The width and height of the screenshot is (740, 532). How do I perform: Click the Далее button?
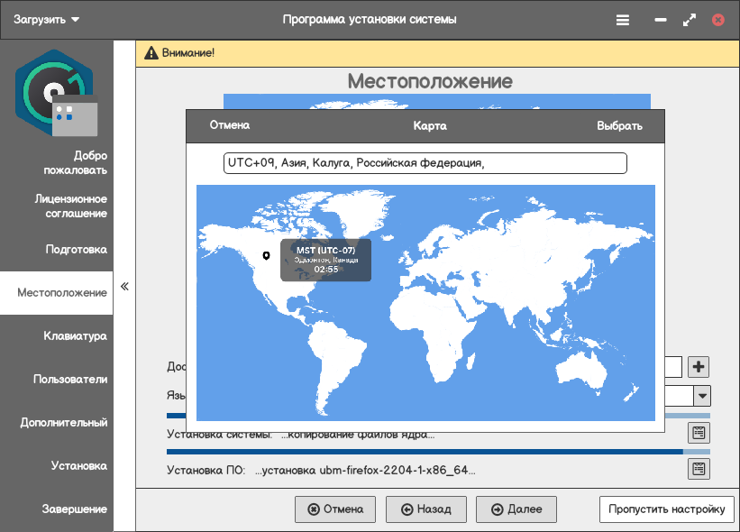[x=516, y=509]
